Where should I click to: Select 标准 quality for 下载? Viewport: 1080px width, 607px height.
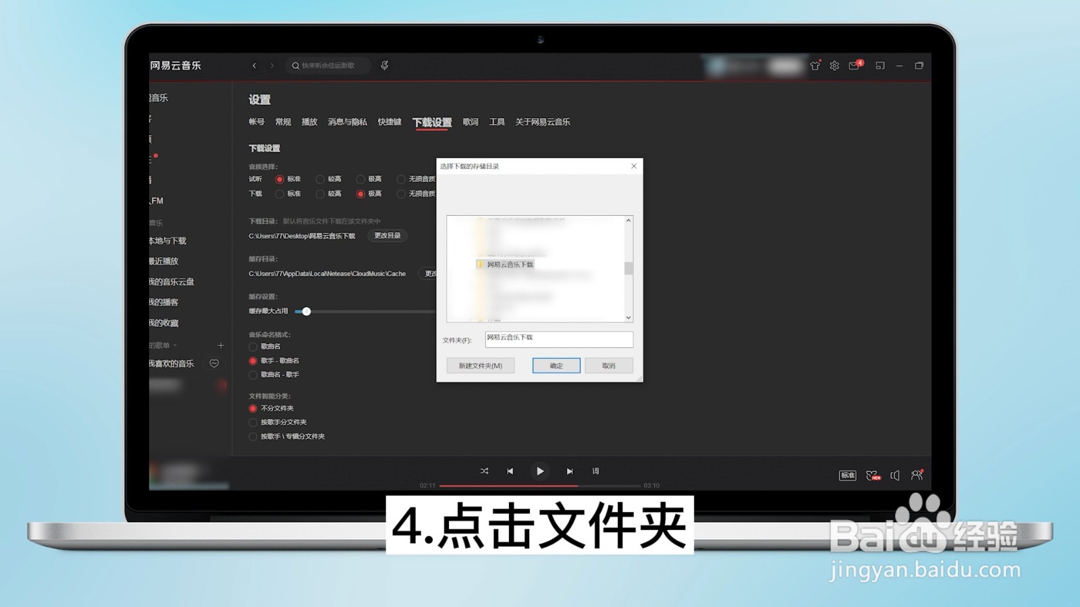[279, 194]
